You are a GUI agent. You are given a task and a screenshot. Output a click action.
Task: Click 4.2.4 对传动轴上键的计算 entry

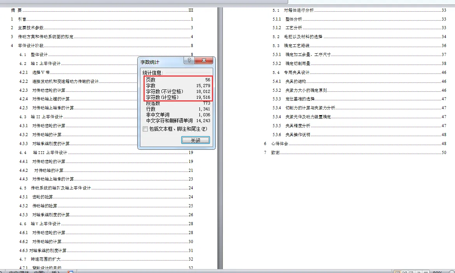[x=78, y=99]
